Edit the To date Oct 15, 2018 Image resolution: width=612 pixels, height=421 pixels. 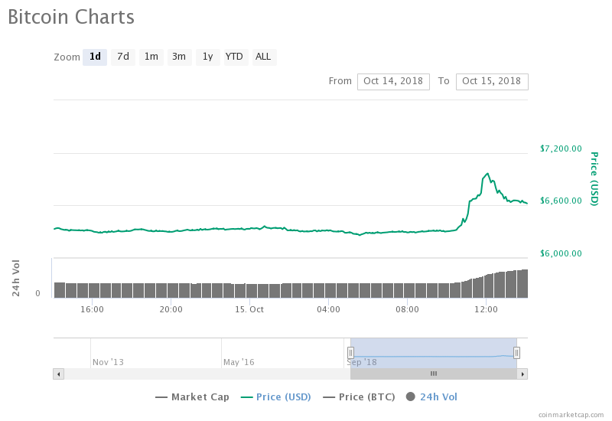pos(492,82)
